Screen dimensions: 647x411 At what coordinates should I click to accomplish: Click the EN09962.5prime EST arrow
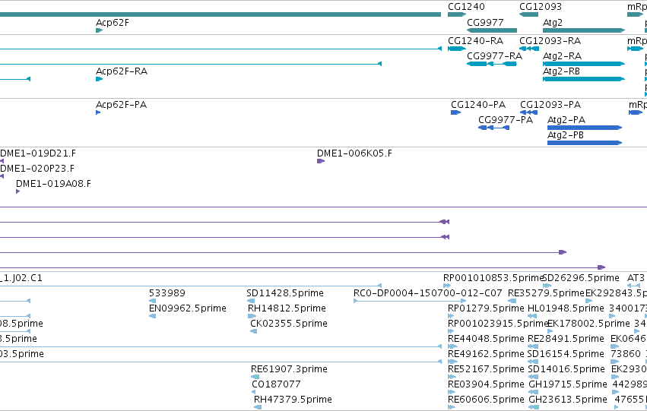(153, 316)
